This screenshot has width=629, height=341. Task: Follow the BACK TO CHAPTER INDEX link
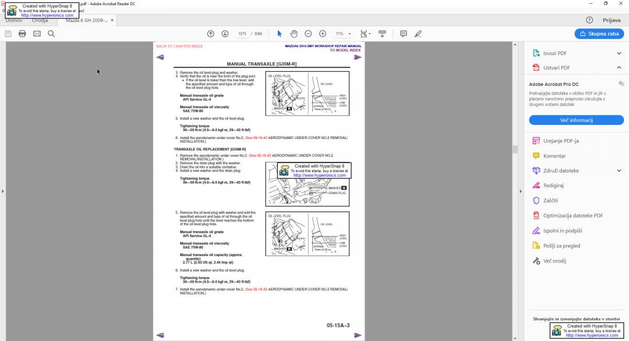coord(179,46)
